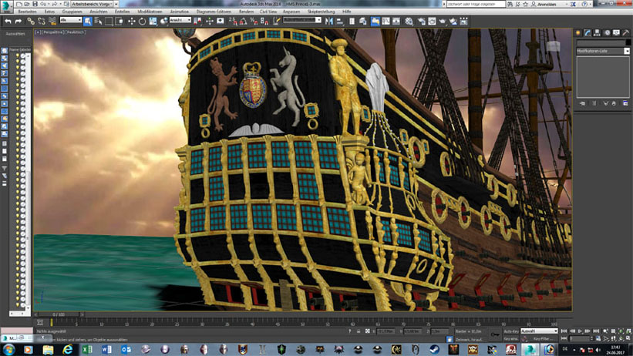
Task: Open the Modifikatoren menu
Action: coord(150,12)
